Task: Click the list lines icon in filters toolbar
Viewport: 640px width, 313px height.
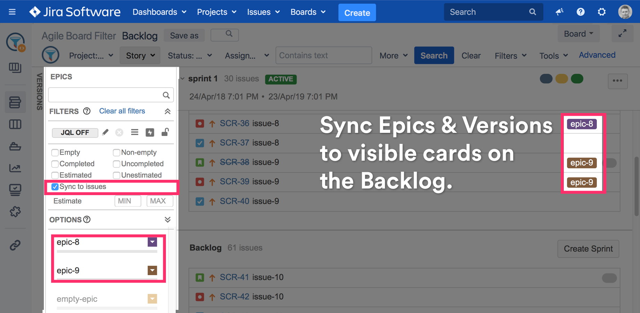Action: (135, 132)
